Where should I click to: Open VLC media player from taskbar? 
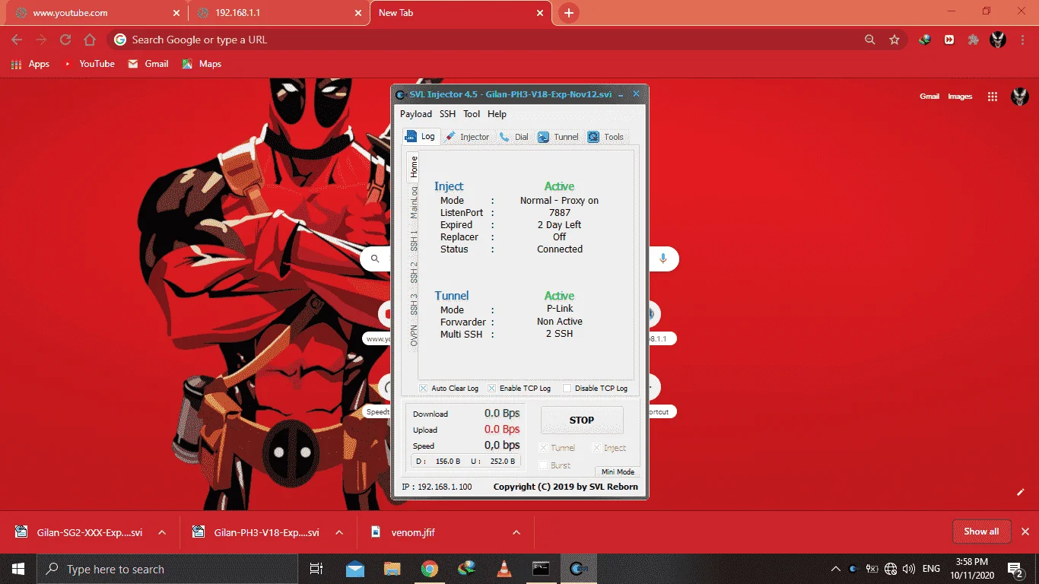tap(504, 569)
